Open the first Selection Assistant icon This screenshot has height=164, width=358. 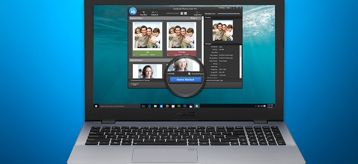(182, 13)
